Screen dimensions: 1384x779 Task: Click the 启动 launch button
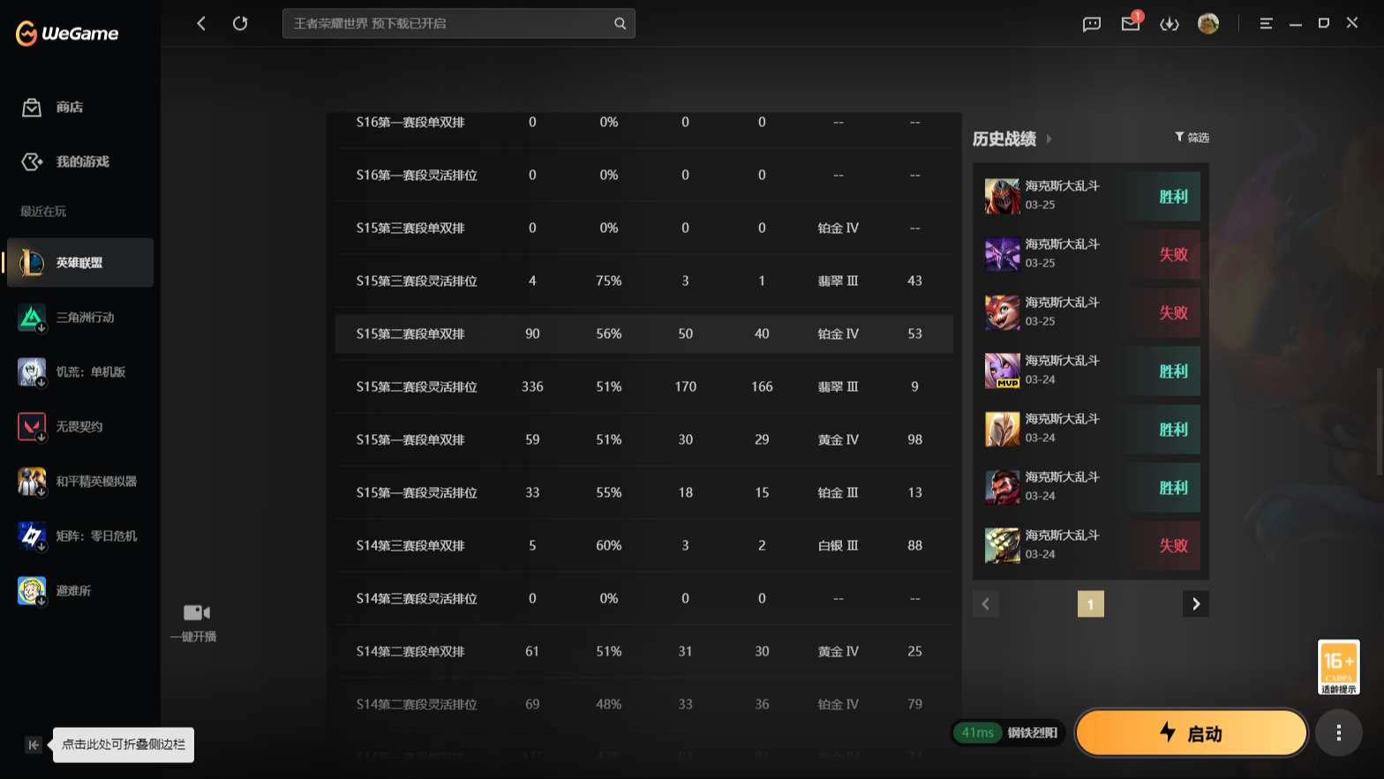tap(1191, 732)
